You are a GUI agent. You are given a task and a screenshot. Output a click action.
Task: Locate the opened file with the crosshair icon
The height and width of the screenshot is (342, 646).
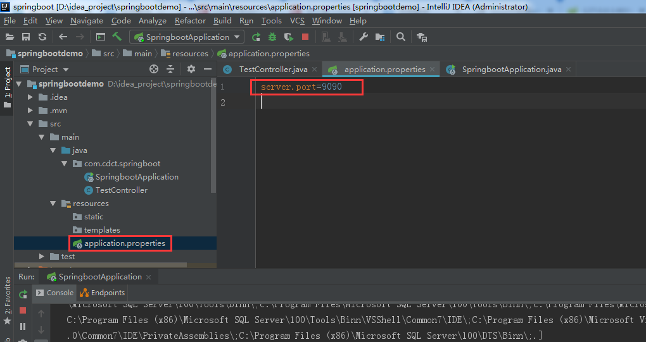tap(154, 69)
